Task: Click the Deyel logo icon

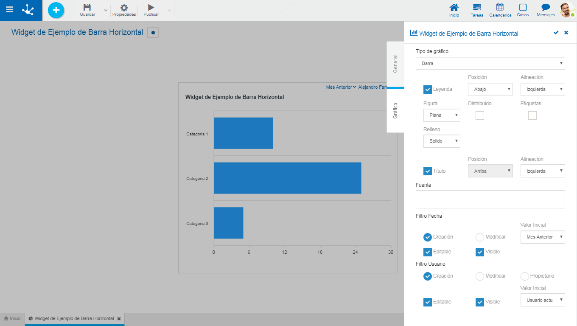Action: pyautogui.click(x=28, y=10)
